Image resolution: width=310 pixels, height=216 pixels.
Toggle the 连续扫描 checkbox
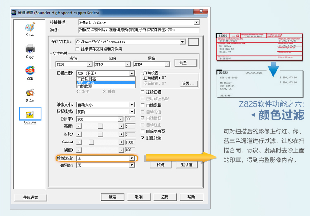click(x=143, y=92)
